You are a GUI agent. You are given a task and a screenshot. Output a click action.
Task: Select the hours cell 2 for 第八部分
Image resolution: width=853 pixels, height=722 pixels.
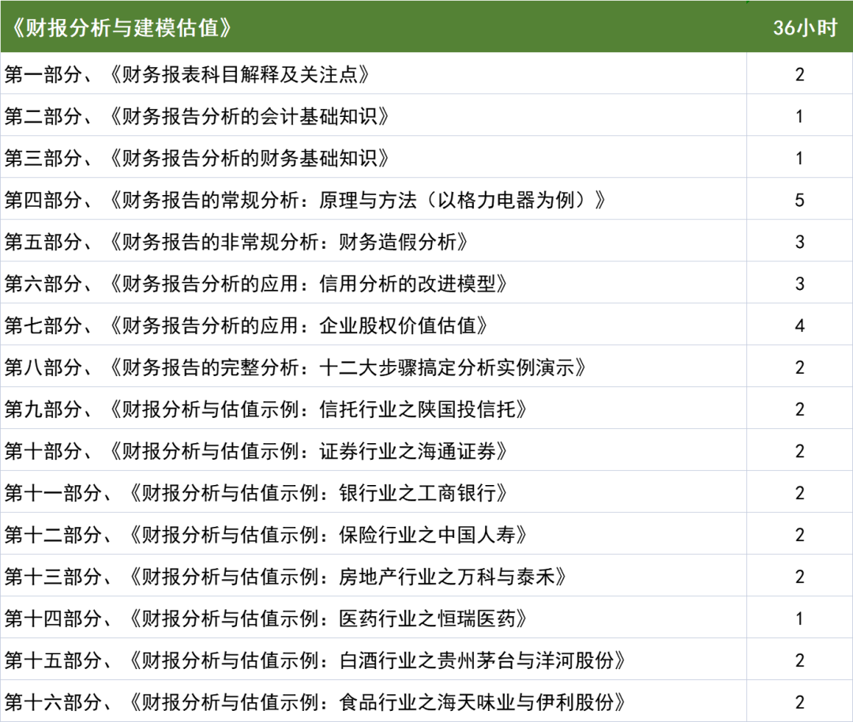pos(799,367)
